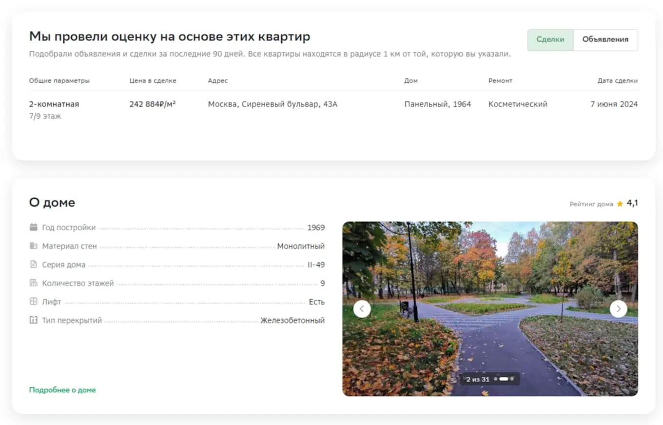Click the yellow rating star icon
663x425 pixels.
click(620, 204)
